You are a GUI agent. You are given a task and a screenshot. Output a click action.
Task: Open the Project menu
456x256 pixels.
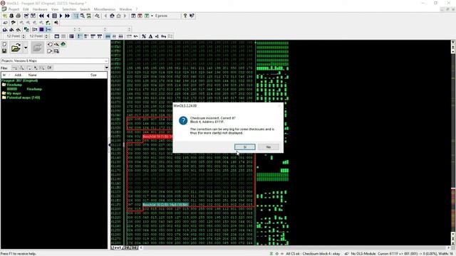(x=14, y=9)
